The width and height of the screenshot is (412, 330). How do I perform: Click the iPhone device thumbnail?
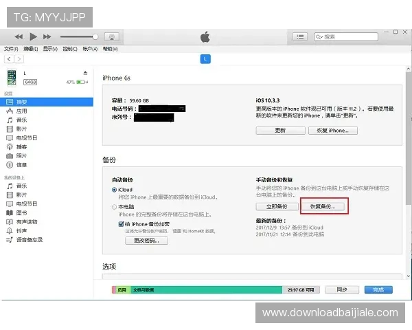(12, 78)
